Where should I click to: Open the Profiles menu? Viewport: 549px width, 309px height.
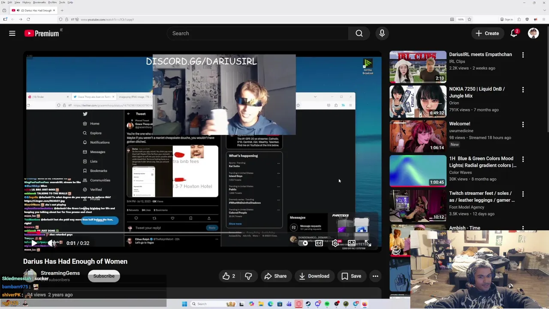click(52, 2)
